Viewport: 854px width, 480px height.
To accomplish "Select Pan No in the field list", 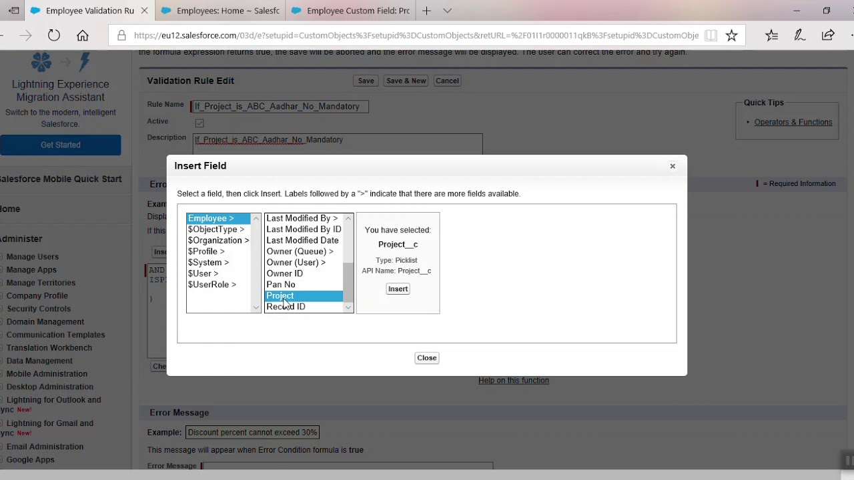I will pos(281,285).
